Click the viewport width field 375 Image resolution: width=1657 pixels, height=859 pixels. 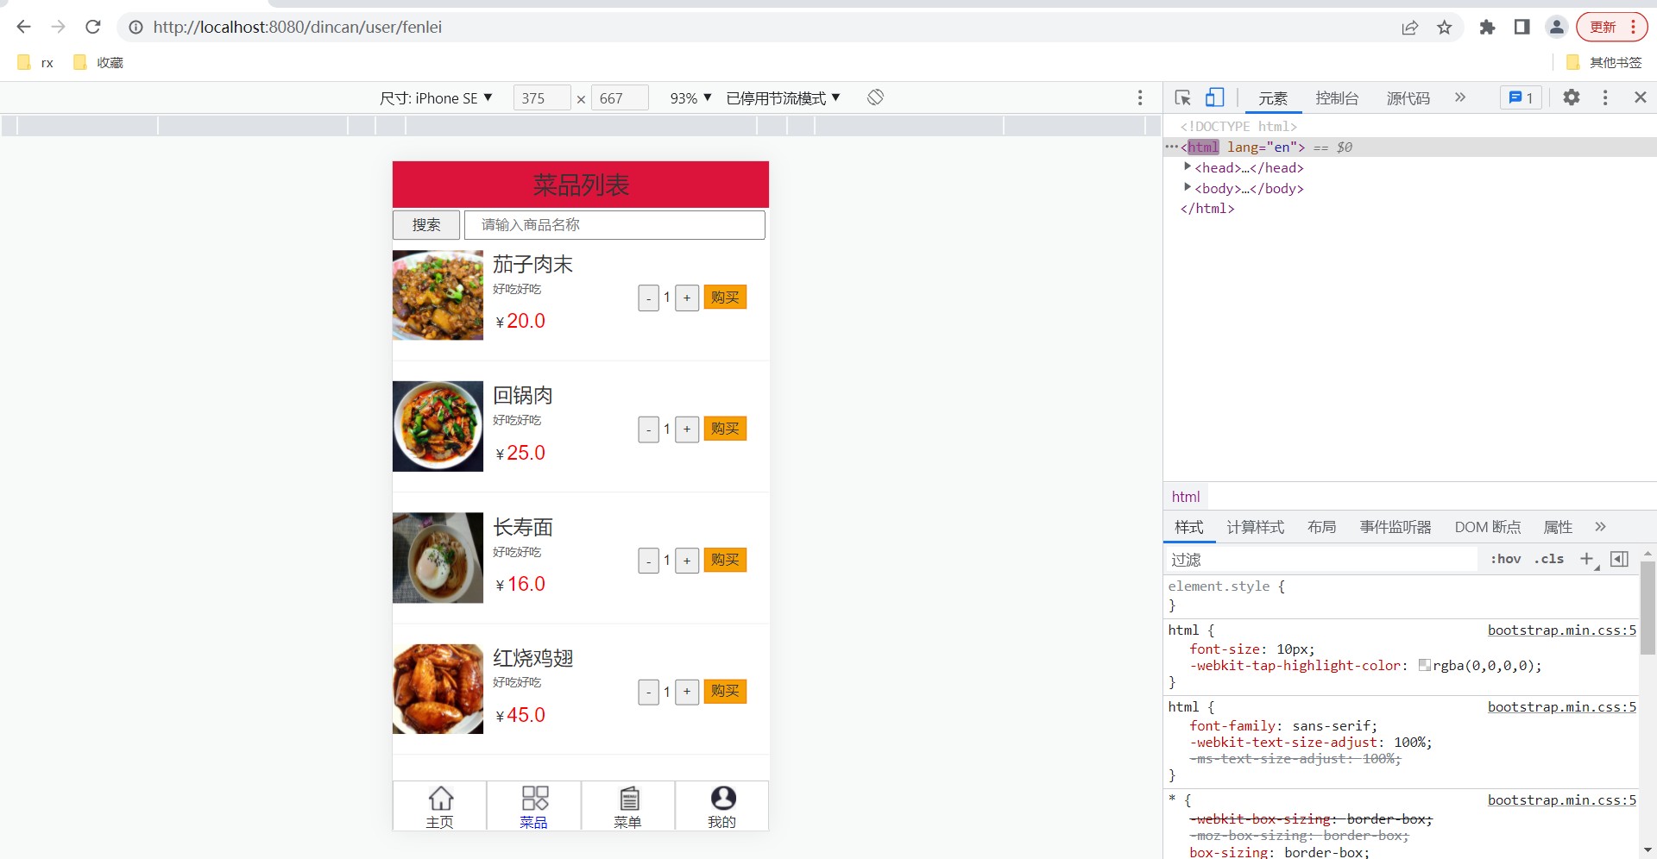click(542, 98)
